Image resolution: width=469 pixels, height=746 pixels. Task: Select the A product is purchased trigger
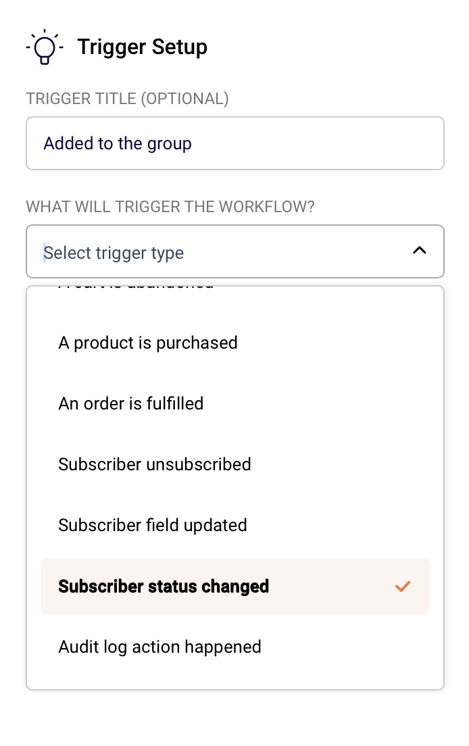(148, 343)
